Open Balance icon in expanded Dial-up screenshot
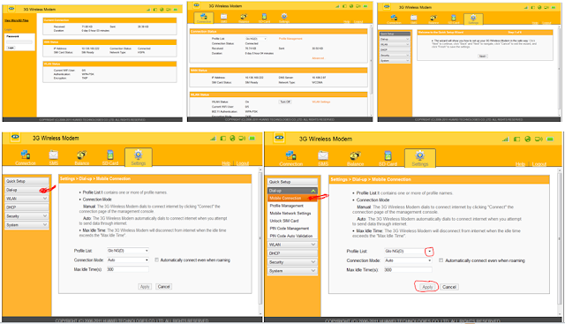This screenshot has width=565, height=324. [x=355, y=155]
